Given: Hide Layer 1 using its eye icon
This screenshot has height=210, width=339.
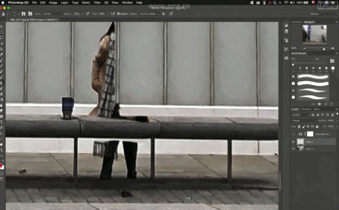Looking at the screenshot, I should 293,142.
